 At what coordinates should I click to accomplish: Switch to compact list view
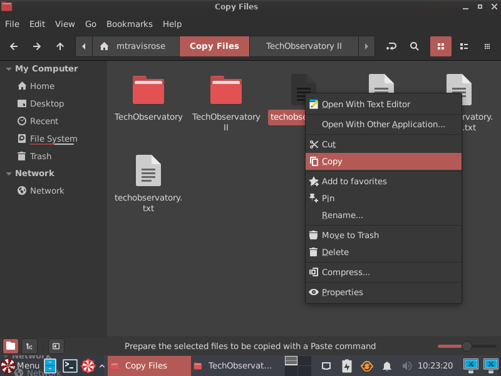coord(464,46)
